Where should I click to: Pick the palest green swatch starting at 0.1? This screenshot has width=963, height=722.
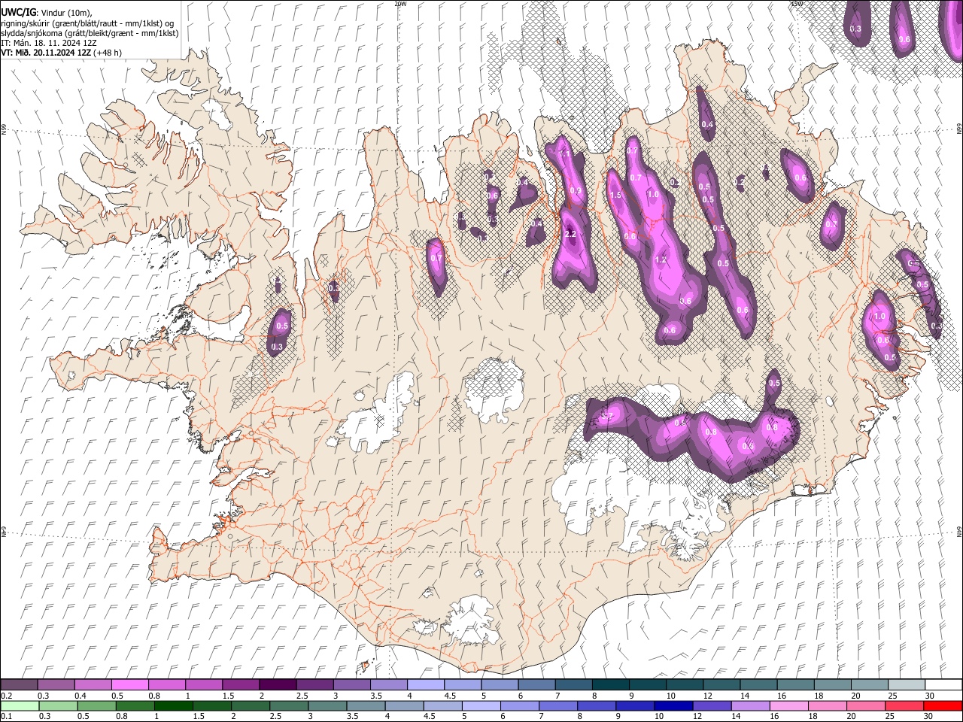[20, 705]
